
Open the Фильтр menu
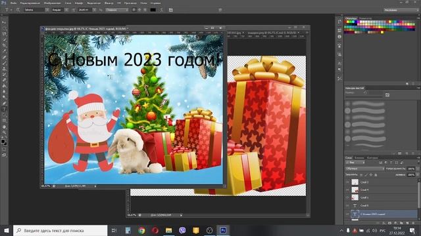click(x=109, y=3)
